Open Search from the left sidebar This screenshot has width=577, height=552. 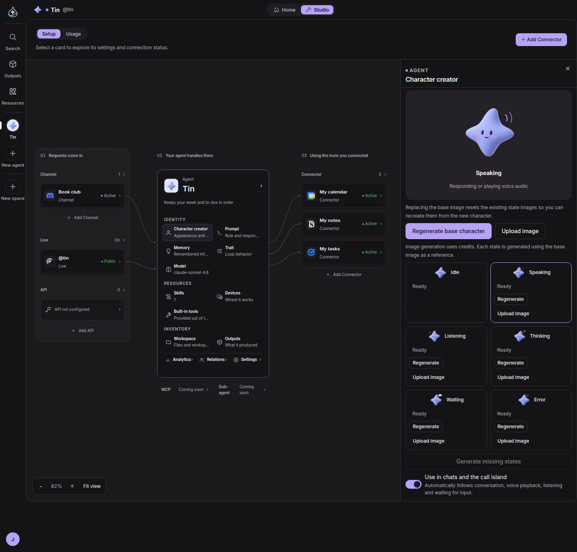(x=13, y=42)
